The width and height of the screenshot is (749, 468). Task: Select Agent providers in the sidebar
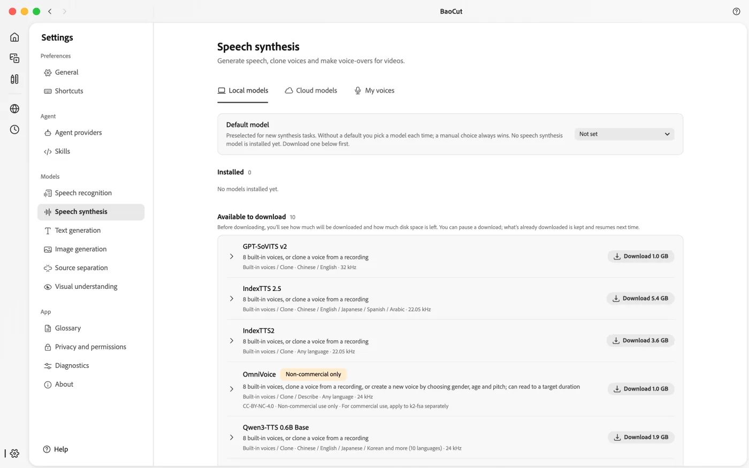[91, 133]
